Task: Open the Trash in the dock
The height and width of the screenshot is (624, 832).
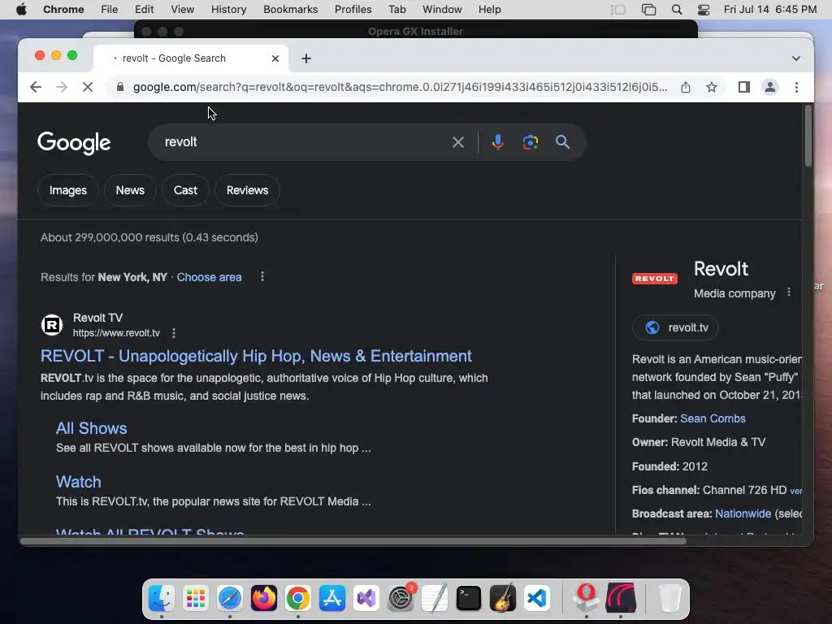Action: point(669,599)
